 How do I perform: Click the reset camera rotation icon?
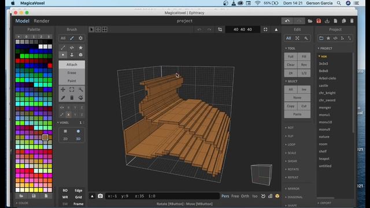pos(263,196)
